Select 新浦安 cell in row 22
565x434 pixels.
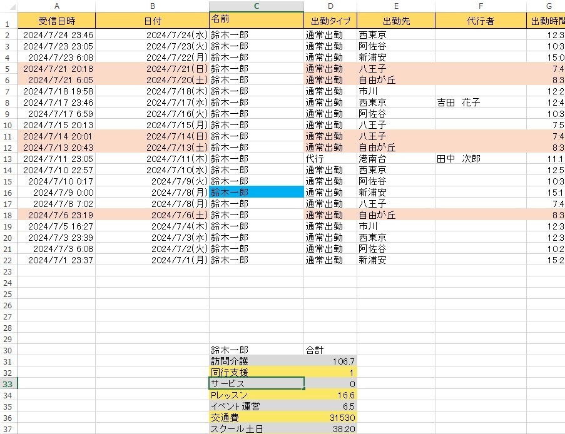pyautogui.click(x=396, y=260)
